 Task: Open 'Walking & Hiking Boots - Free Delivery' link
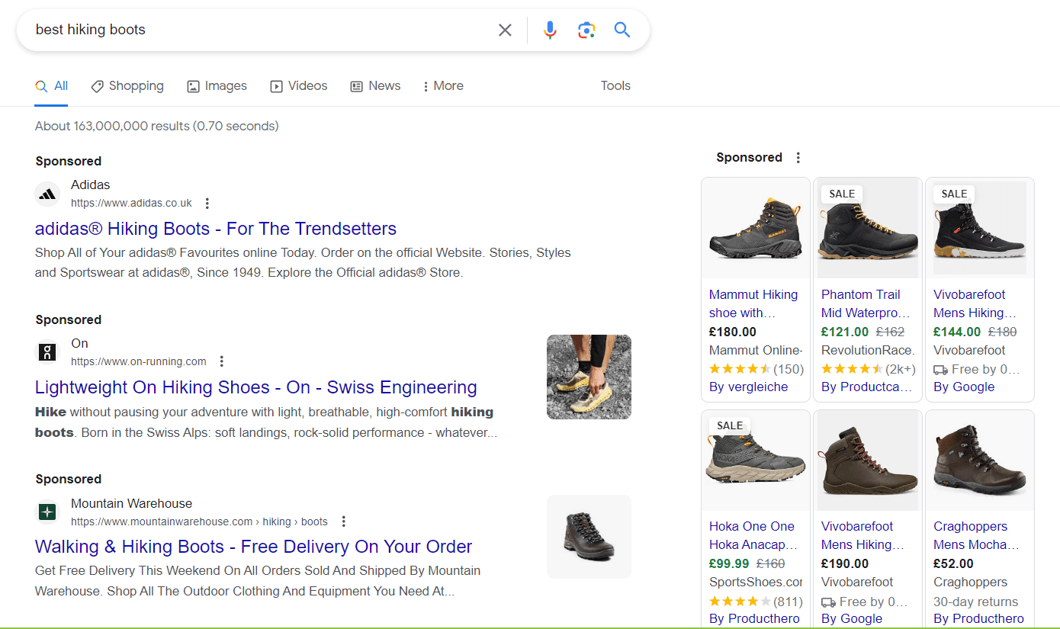(254, 547)
